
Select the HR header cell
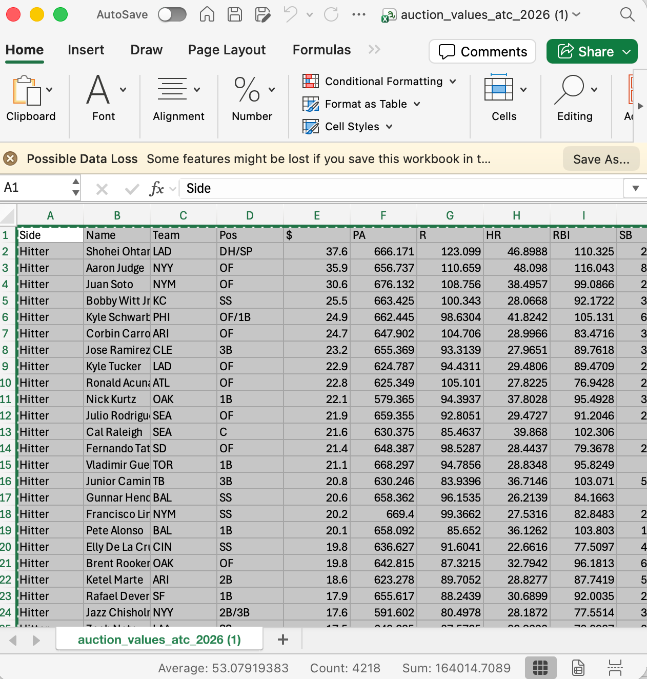517,235
